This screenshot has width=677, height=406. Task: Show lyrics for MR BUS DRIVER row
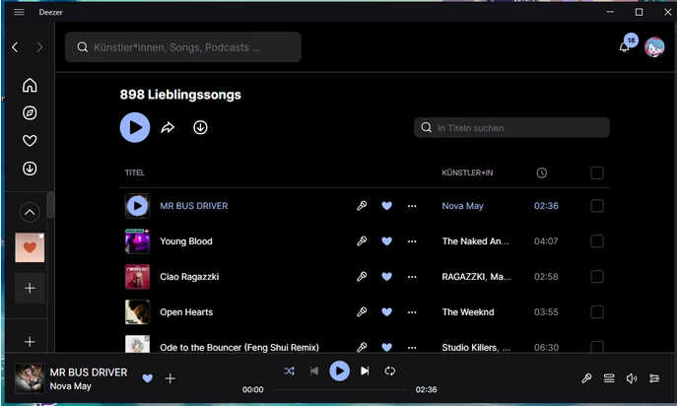(x=362, y=206)
